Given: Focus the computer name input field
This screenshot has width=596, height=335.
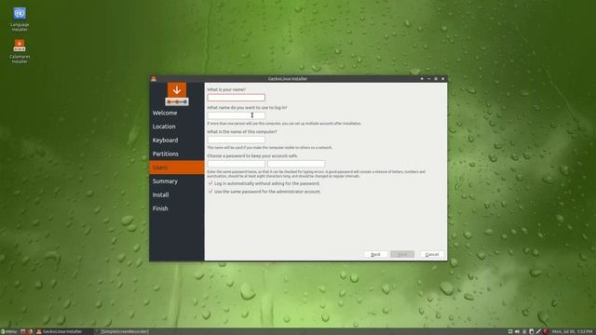Looking at the screenshot, I should coord(236,140).
